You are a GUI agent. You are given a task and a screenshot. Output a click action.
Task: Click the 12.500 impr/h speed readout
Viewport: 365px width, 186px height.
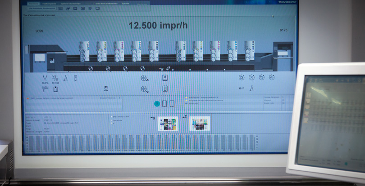[x=158, y=26]
